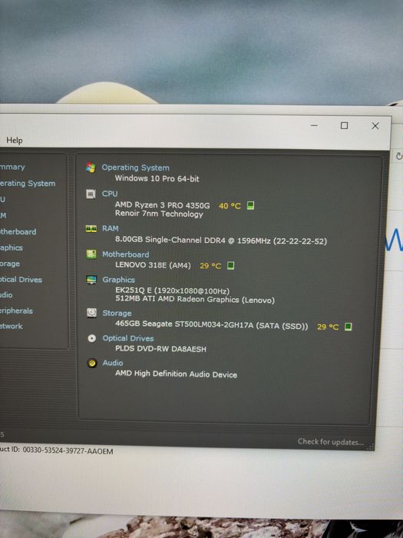
Task: Open the Help menu
Action: point(15,141)
